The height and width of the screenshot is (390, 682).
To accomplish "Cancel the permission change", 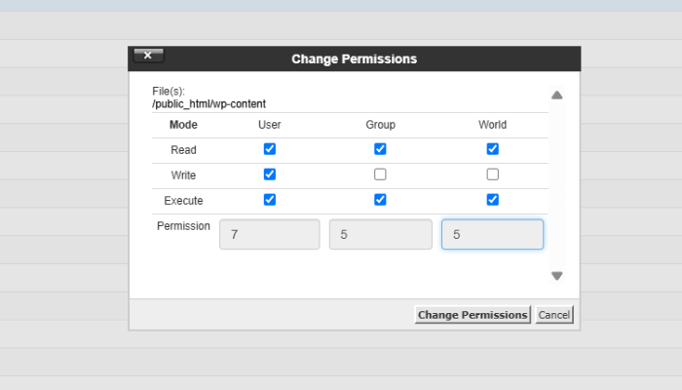I will (x=554, y=315).
